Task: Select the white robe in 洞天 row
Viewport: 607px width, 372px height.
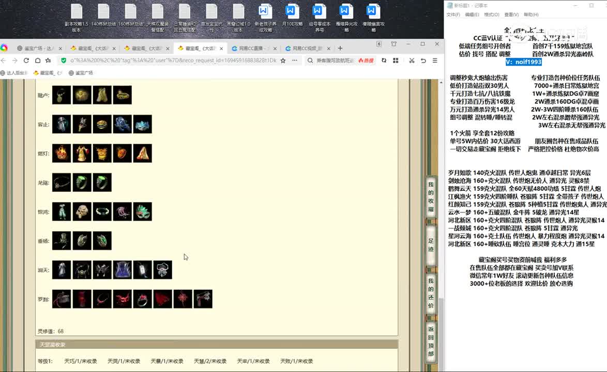Action: click(62, 270)
